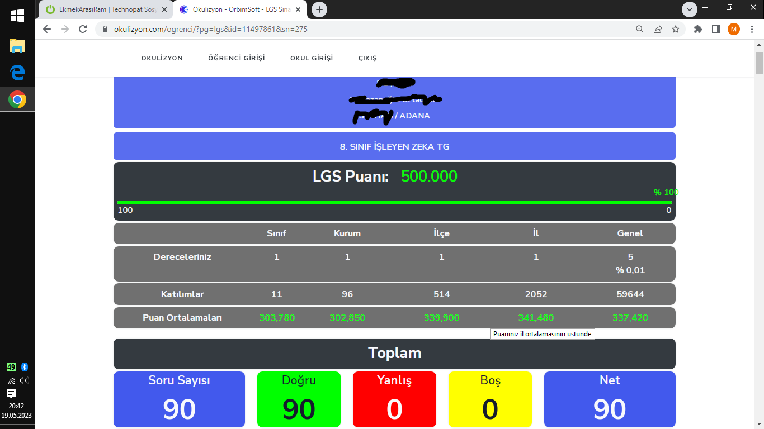This screenshot has height=429, width=764.
Task: Click the Dereceleriniz row label
Action: pos(182,257)
